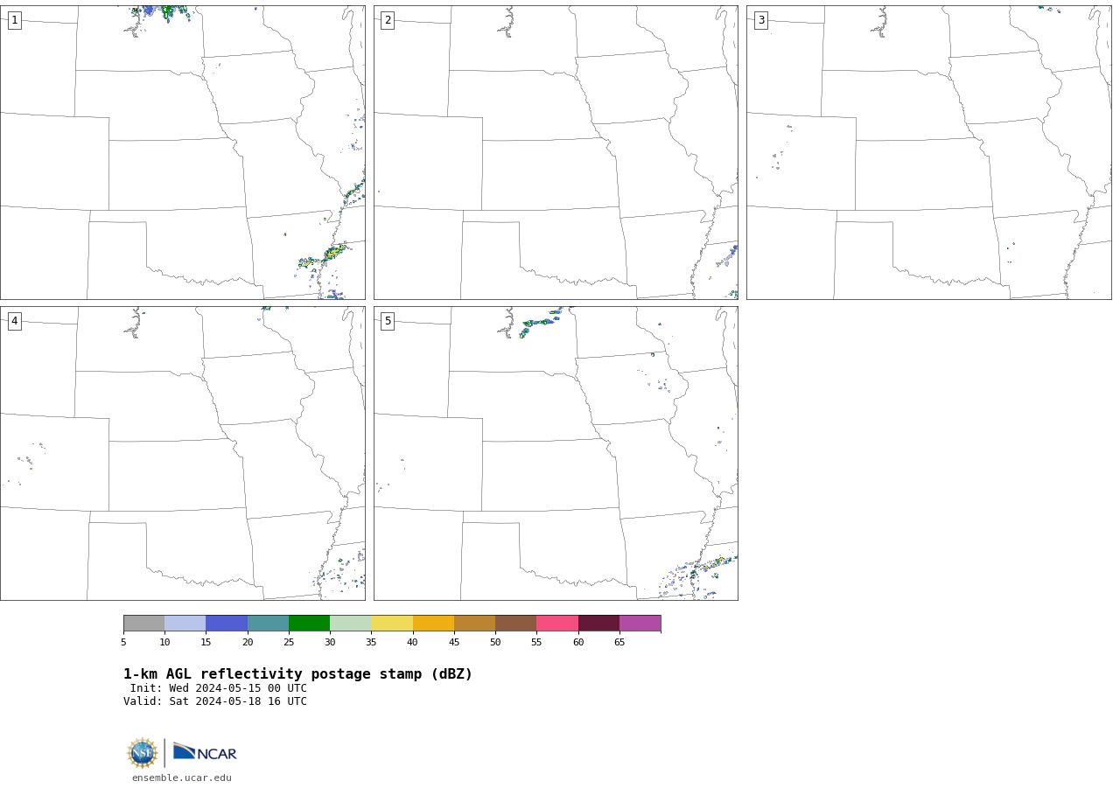Select the blue 15-20 dBZ swatch
This screenshot has width=1120, height=788.
point(227,624)
